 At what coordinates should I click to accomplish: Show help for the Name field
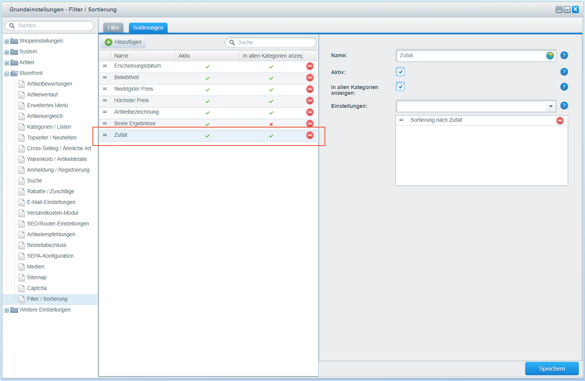[564, 55]
